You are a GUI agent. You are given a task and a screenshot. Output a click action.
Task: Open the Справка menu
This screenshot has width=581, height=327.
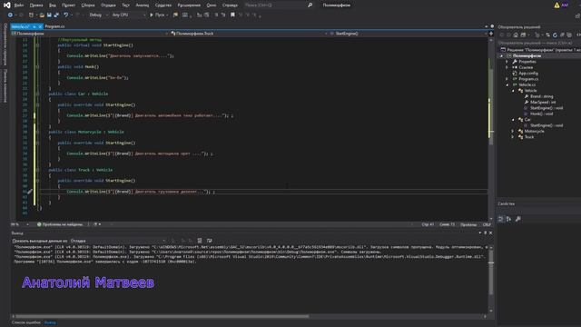pos(230,5)
